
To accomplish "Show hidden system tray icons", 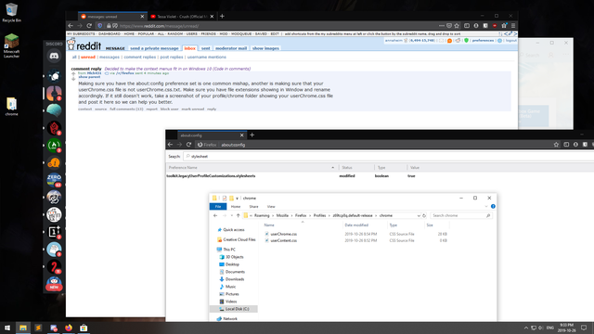I will click(x=526, y=328).
